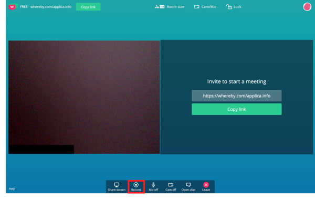Open Cam/Mic settings
This screenshot has width=315, height=200.
tap(205, 7)
